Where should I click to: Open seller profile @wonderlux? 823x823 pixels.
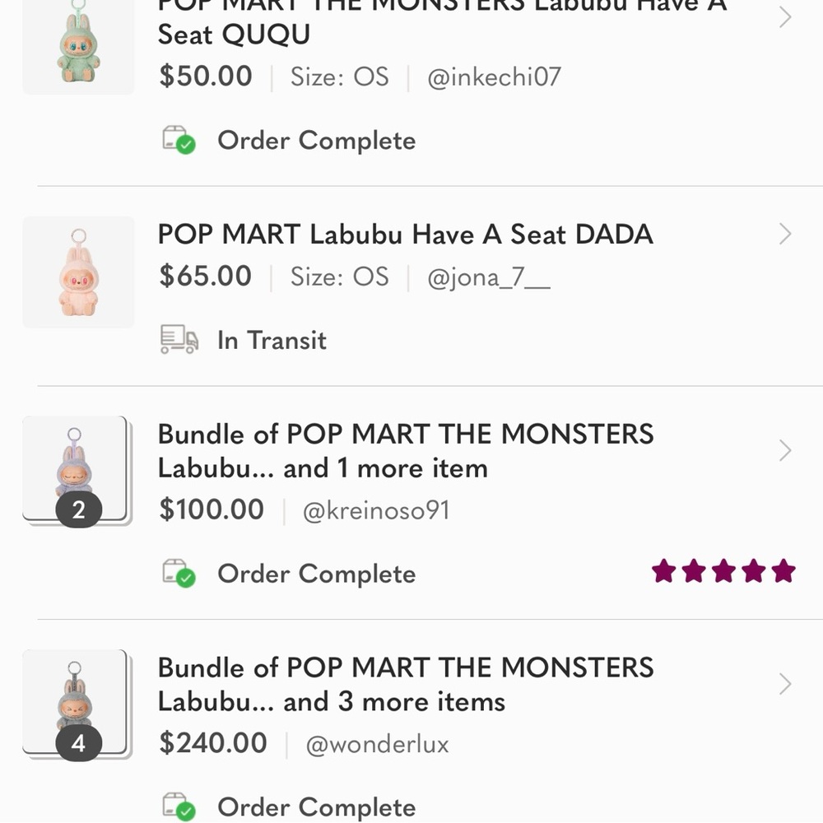click(x=377, y=744)
